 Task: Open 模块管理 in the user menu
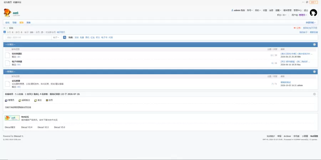[287, 10]
